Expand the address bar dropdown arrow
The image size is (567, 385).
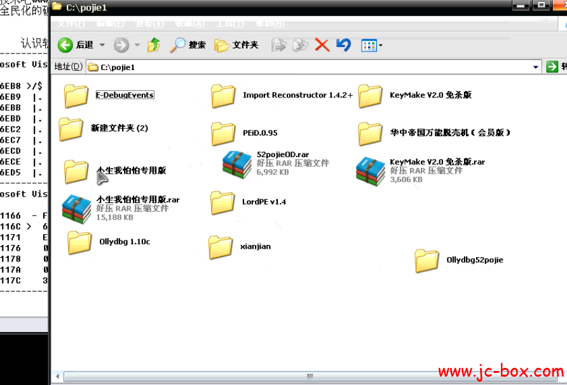[536, 67]
